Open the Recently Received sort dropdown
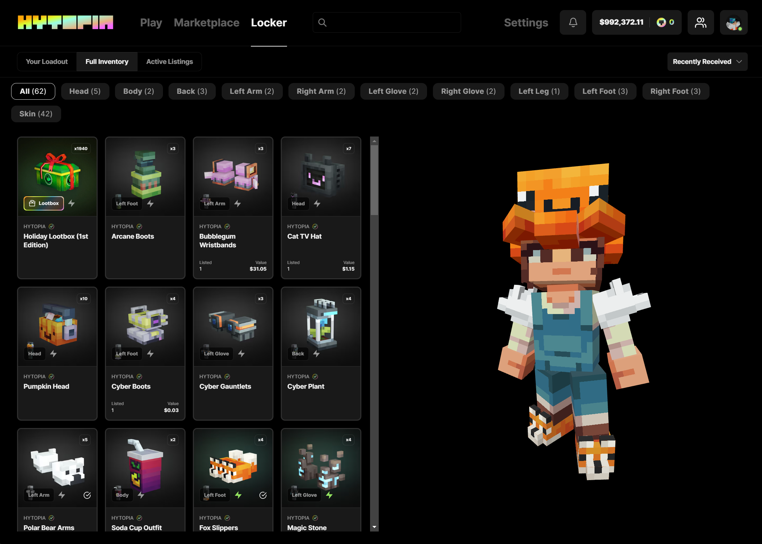This screenshot has width=762, height=544. point(707,61)
